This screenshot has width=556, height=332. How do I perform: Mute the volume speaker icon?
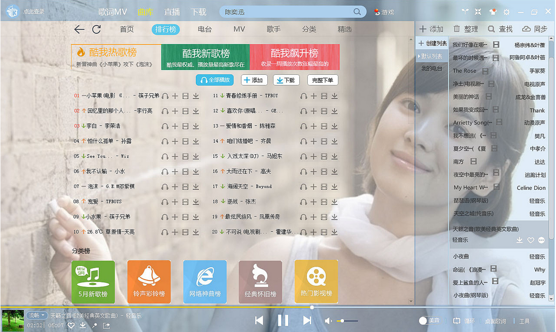[x=328, y=320]
